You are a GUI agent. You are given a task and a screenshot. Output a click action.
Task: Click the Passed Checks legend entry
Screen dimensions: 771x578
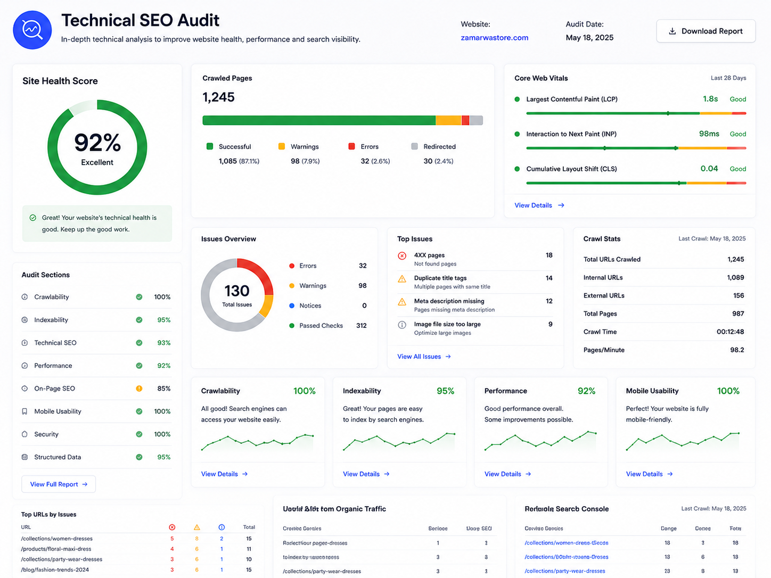tap(327, 326)
